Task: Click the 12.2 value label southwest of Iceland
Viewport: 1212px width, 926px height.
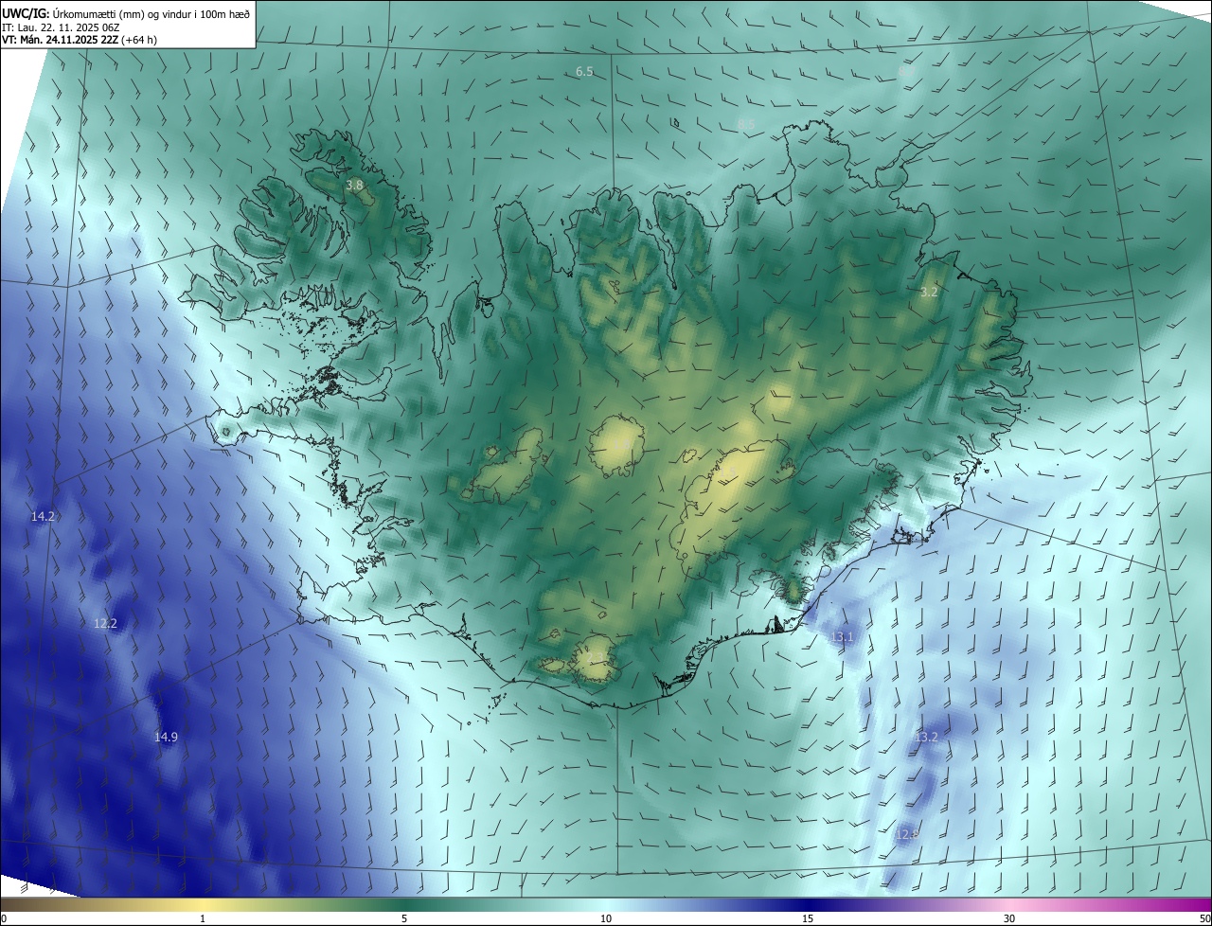Action: coord(105,623)
